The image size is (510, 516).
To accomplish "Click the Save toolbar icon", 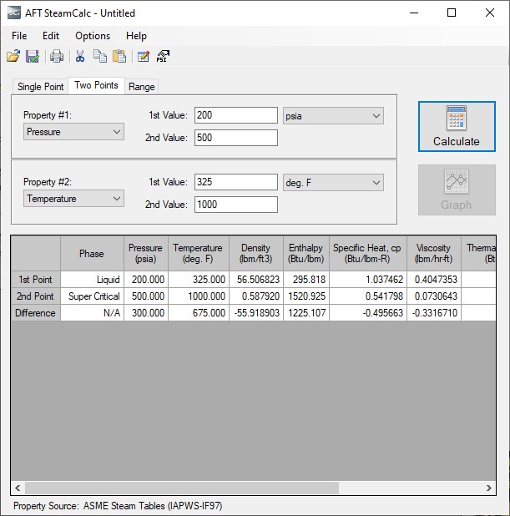I will 33,56.
